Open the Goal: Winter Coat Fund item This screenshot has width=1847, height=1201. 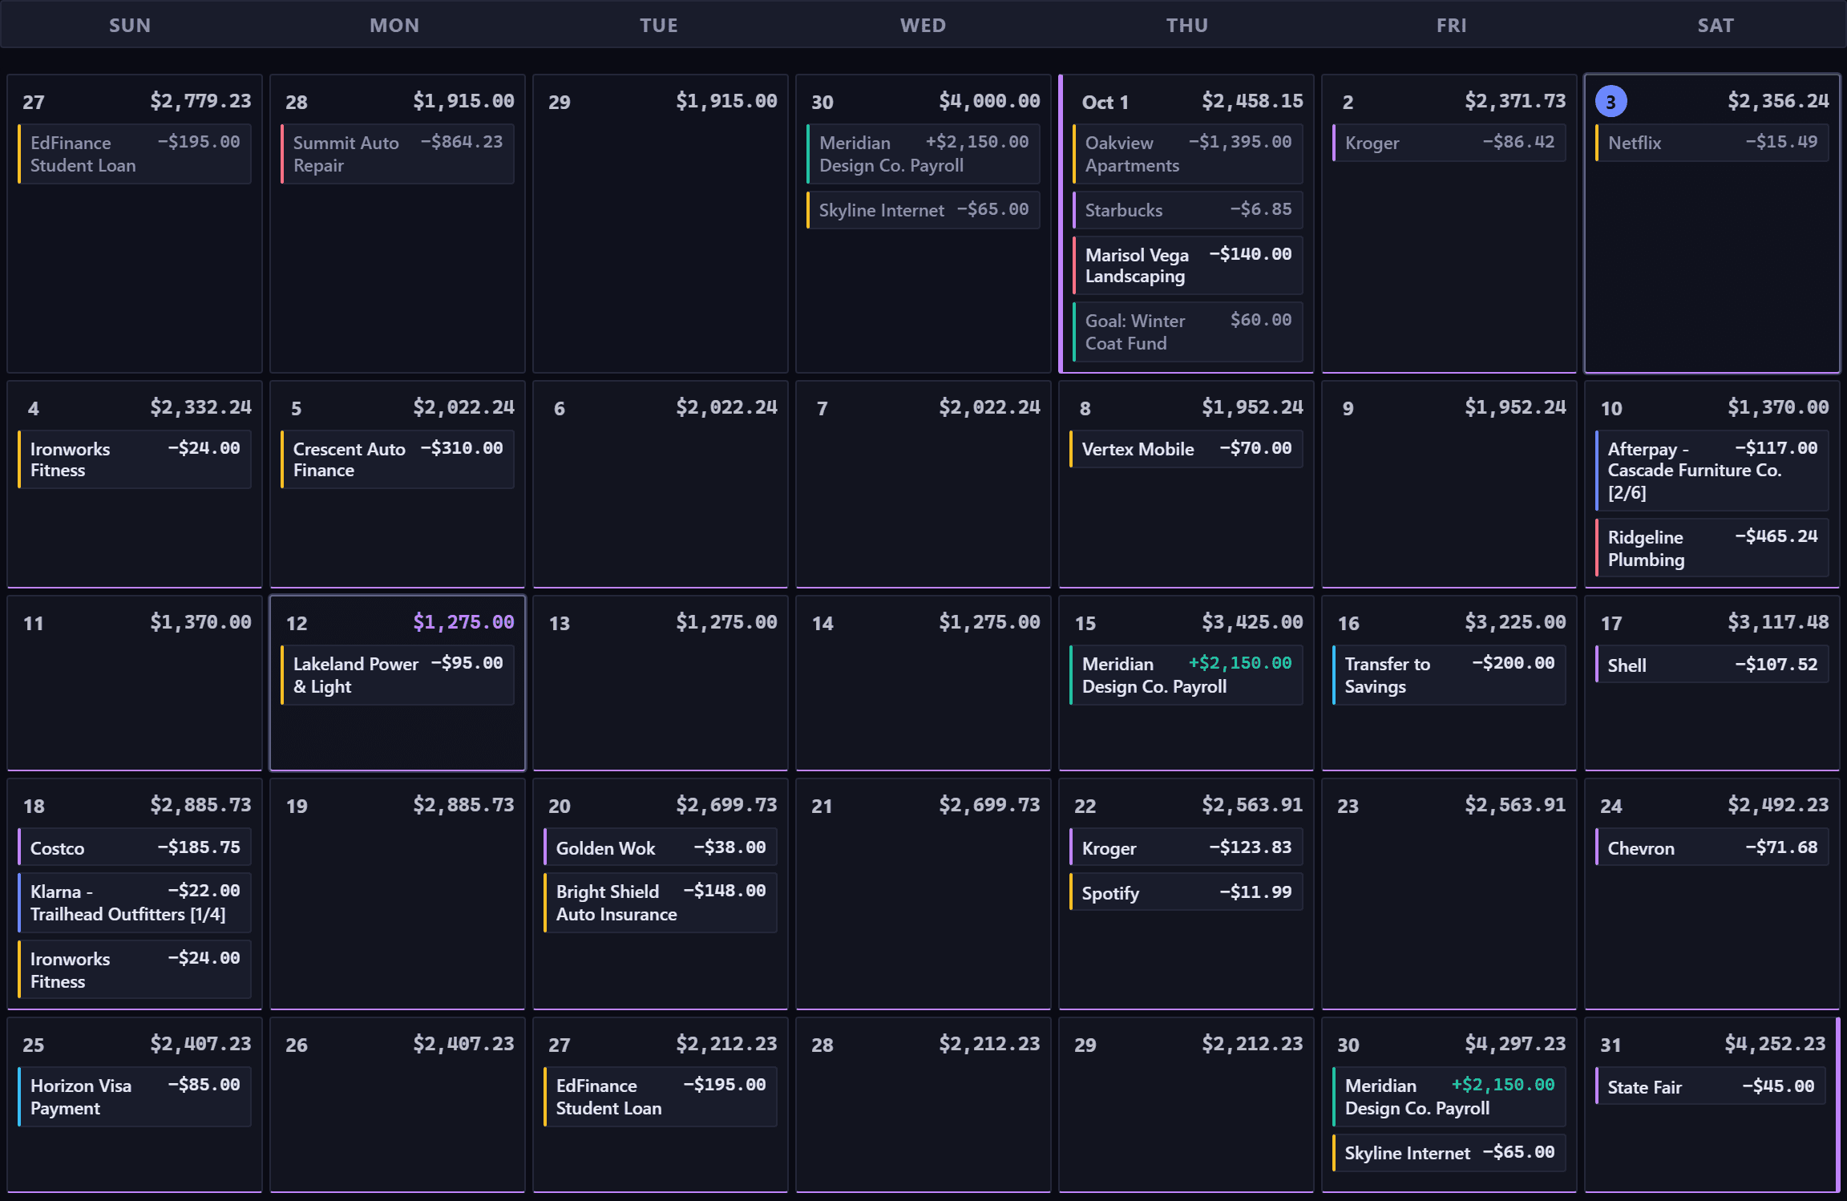[x=1187, y=332]
